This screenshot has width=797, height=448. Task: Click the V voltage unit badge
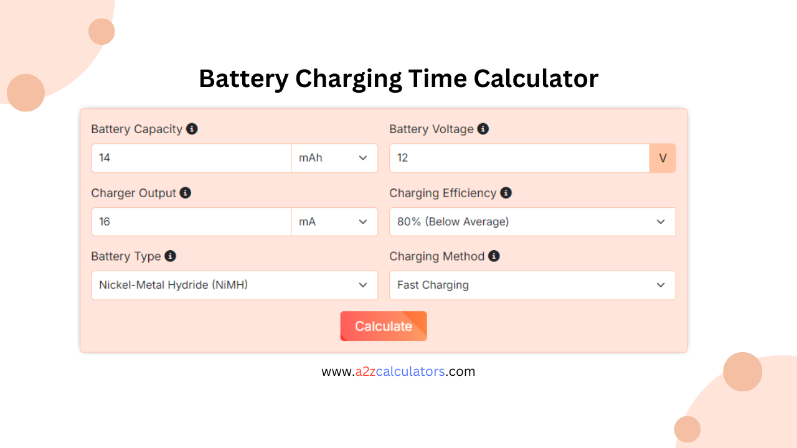[662, 158]
